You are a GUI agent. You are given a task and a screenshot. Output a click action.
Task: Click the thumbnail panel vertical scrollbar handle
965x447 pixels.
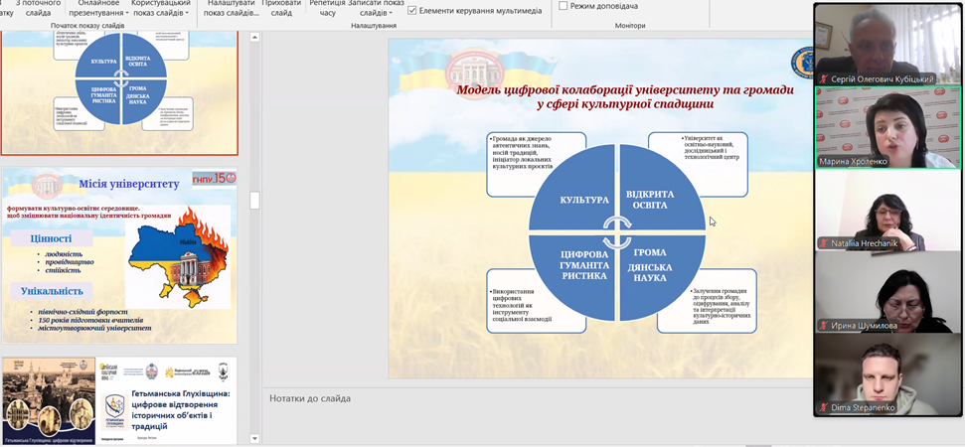point(254,200)
